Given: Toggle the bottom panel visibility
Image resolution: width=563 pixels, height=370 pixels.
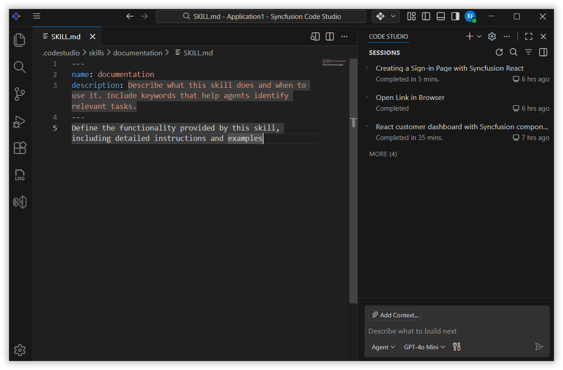Looking at the screenshot, I should (440, 16).
